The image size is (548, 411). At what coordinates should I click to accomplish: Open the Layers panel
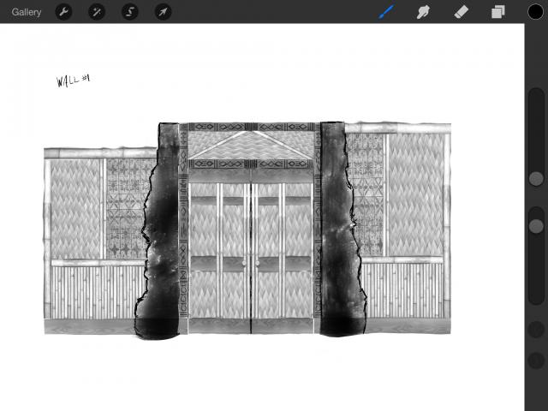click(497, 12)
